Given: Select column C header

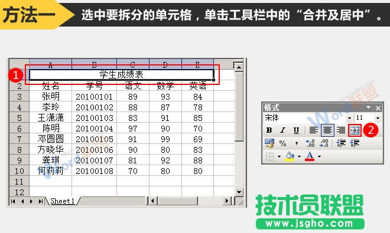Looking at the screenshot, I should [133, 64].
